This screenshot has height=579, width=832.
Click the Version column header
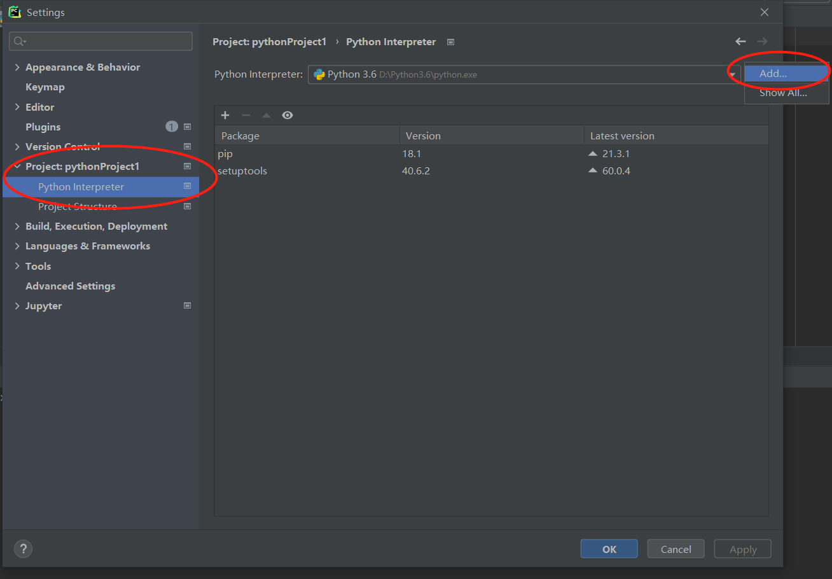point(492,136)
